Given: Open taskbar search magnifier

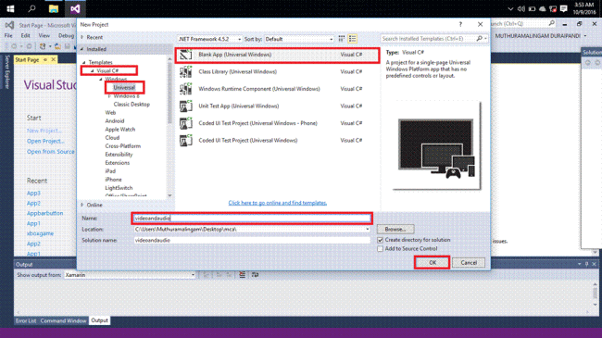Looking at the screenshot, I should tap(31, 8).
